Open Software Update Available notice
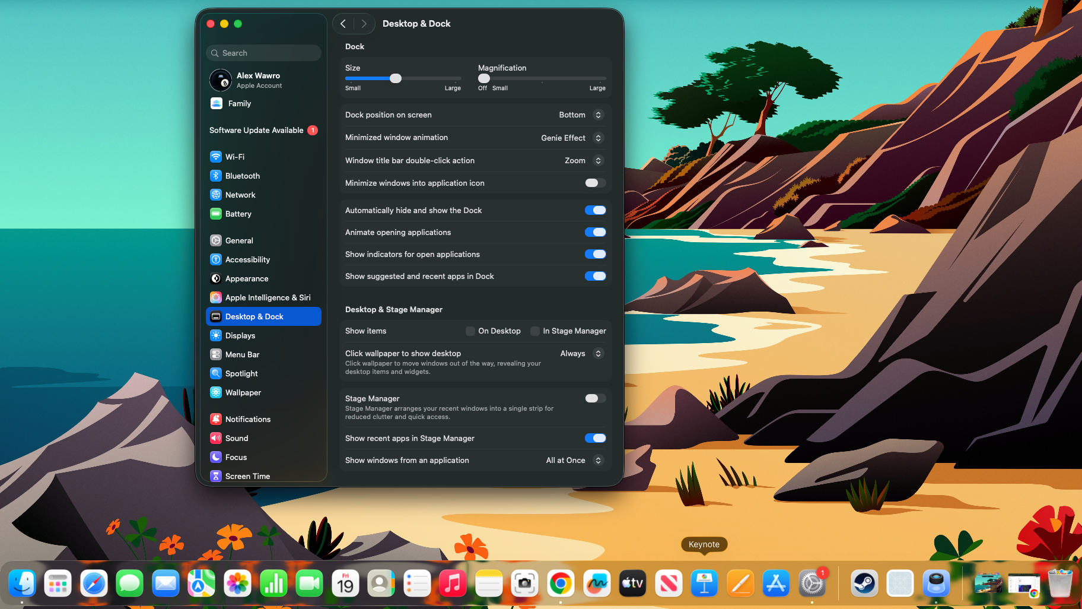 [256, 130]
